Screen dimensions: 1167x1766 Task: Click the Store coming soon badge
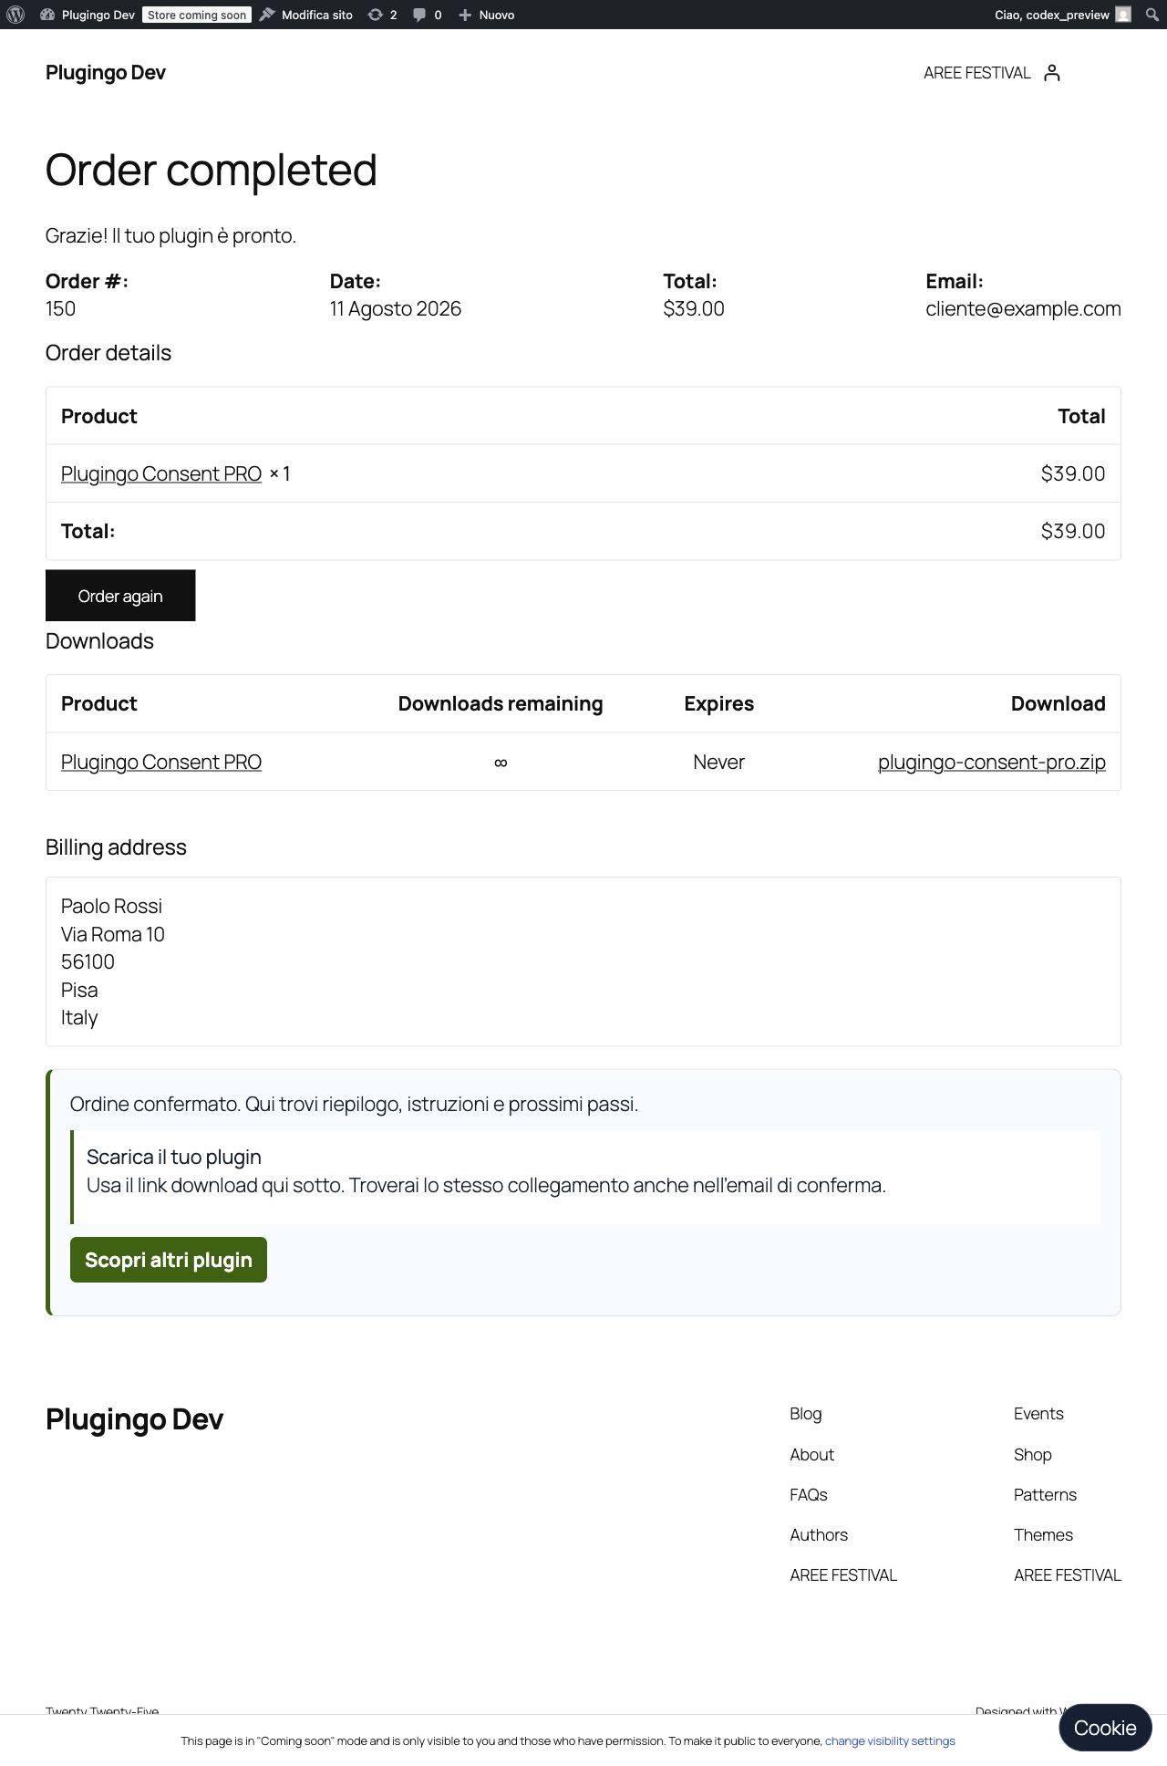(197, 15)
